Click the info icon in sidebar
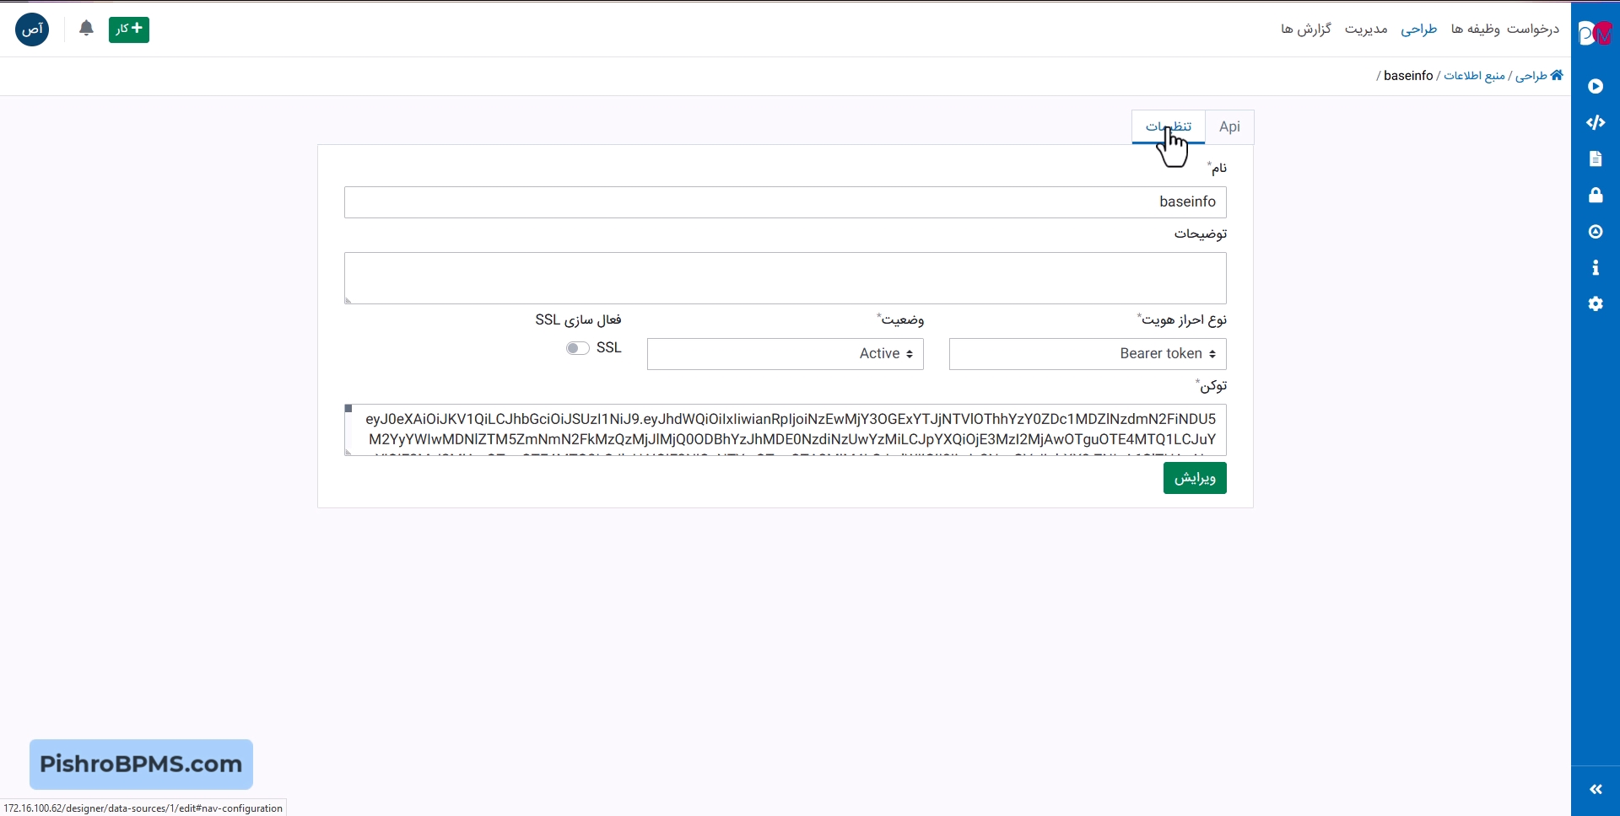 (1595, 268)
